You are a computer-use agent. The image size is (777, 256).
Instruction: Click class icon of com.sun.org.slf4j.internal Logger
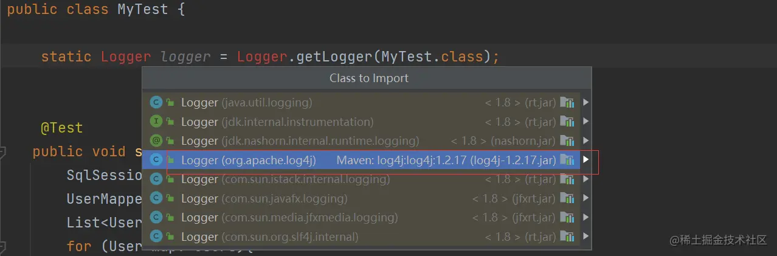click(x=156, y=237)
